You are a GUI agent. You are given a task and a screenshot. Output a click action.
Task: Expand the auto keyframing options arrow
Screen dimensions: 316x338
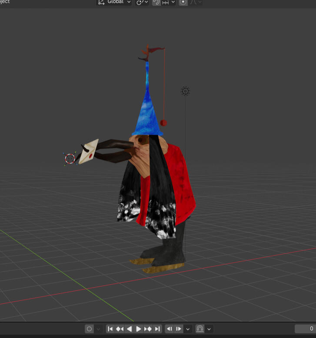tap(99, 329)
